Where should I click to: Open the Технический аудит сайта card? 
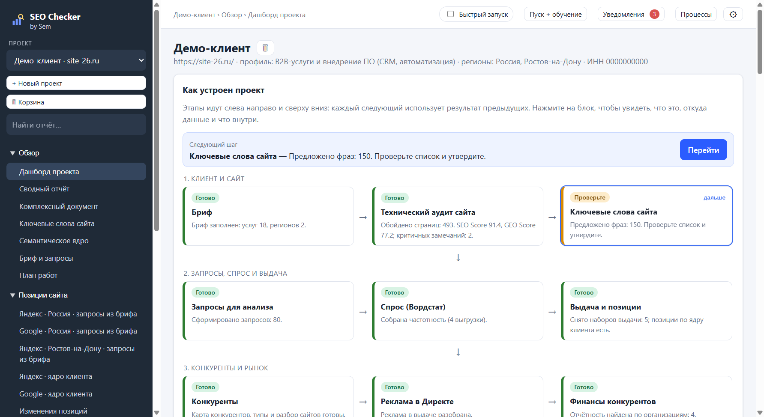[458, 216]
